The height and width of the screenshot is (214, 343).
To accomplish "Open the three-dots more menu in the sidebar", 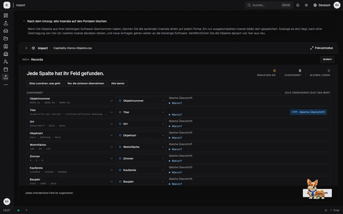I will click(x=6, y=85).
